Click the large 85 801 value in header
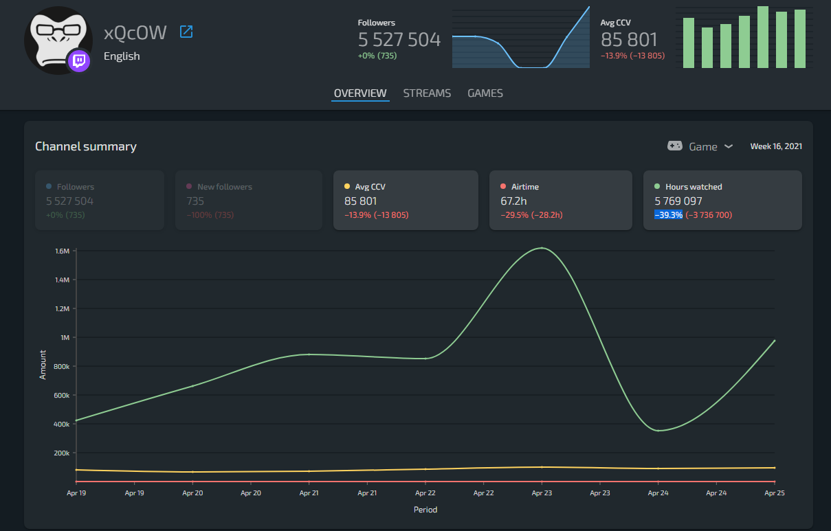 coord(629,40)
